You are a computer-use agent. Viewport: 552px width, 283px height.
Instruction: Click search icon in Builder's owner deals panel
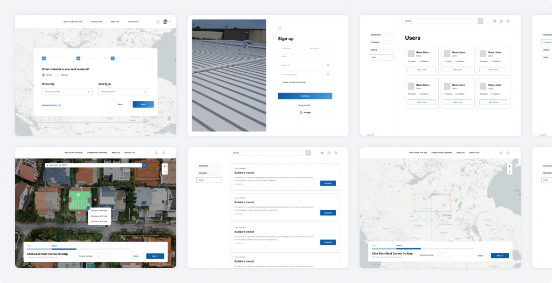click(308, 153)
